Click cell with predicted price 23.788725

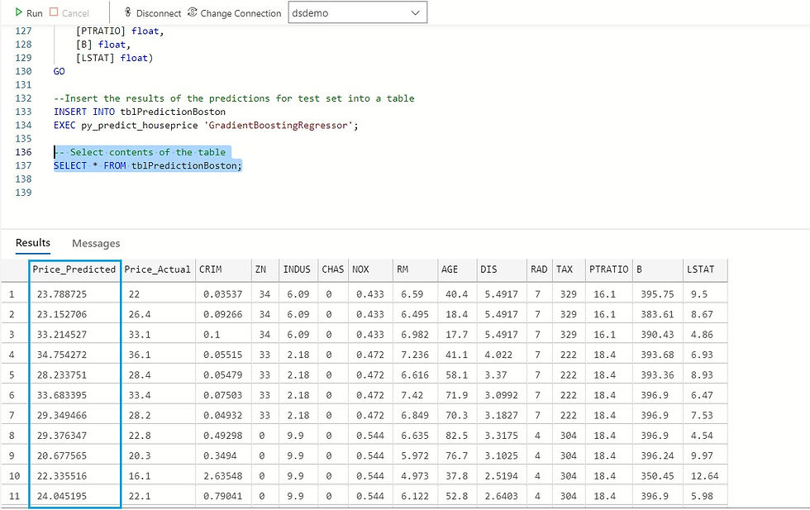point(75,294)
